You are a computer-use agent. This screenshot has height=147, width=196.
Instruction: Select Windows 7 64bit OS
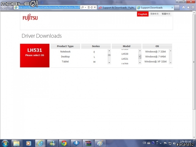[156, 56]
